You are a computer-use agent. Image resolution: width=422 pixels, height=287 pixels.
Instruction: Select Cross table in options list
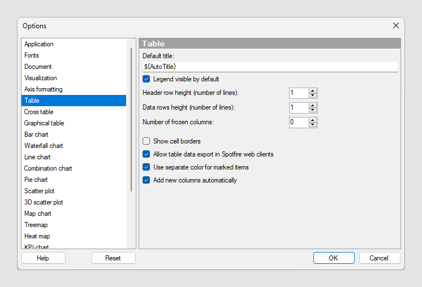point(39,112)
